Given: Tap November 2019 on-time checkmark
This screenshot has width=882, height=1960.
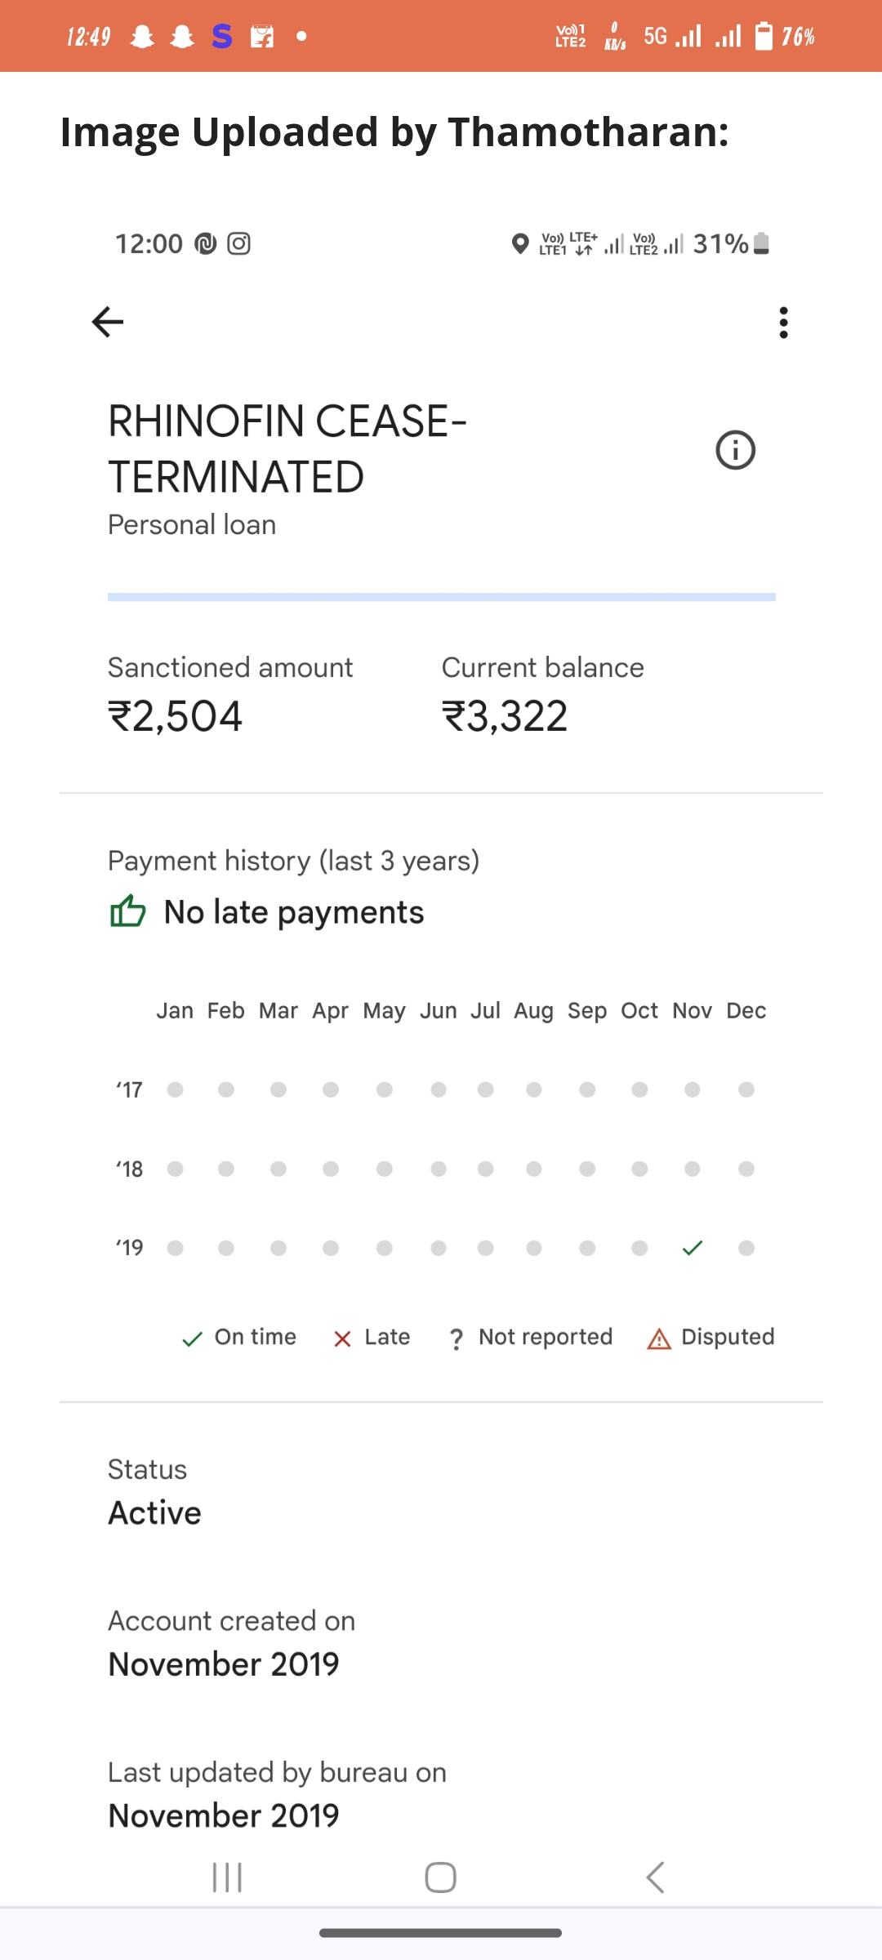Looking at the screenshot, I should (693, 1248).
